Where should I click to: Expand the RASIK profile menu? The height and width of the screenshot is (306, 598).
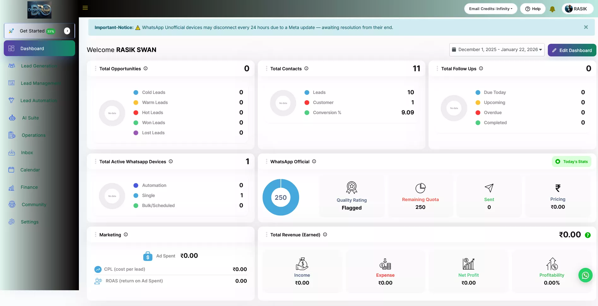click(577, 9)
